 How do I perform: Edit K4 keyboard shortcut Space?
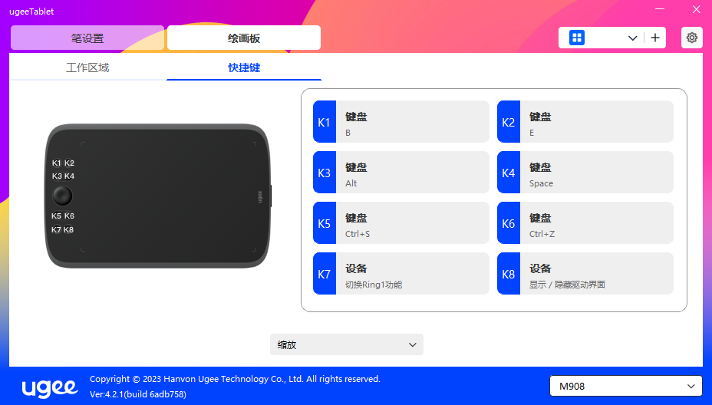click(x=597, y=173)
